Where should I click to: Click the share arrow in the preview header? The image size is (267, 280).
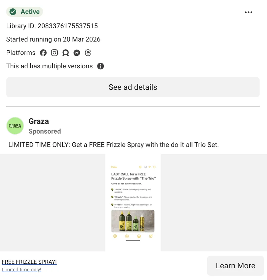click(x=150, y=167)
